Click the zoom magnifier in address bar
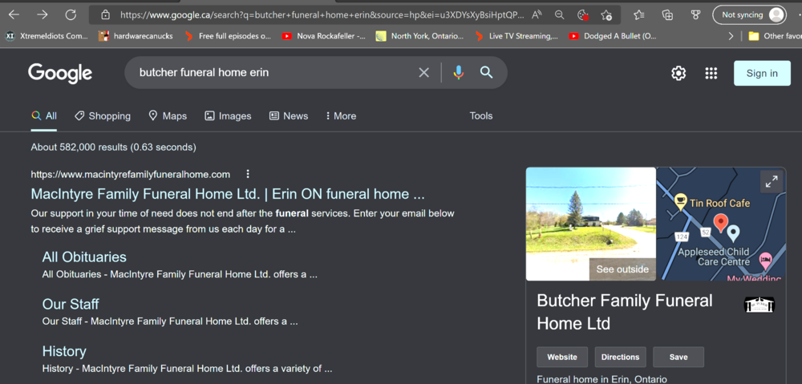 click(x=560, y=14)
